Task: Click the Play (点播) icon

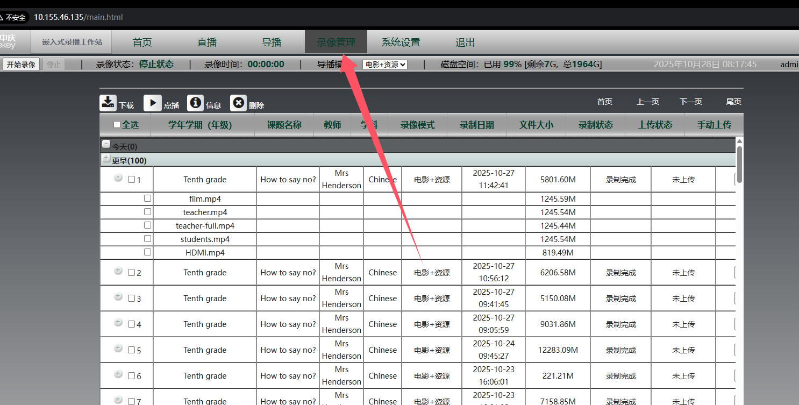Action: pyautogui.click(x=152, y=103)
